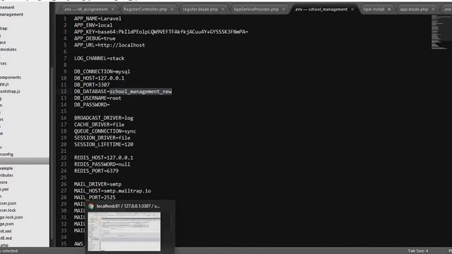
Task: Click the APP_NAME=Laravel line
Action: (x=97, y=18)
